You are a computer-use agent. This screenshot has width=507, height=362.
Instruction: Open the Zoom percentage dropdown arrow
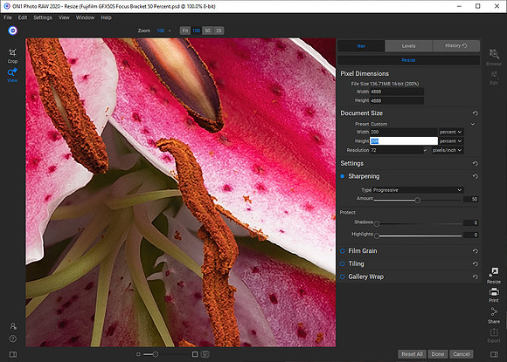[x=170, y=31]
